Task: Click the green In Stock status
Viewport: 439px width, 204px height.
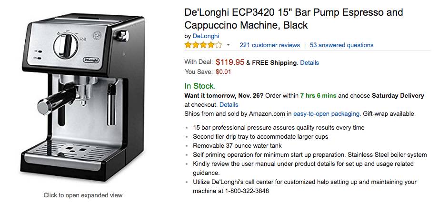Action: tap(200, 86)
